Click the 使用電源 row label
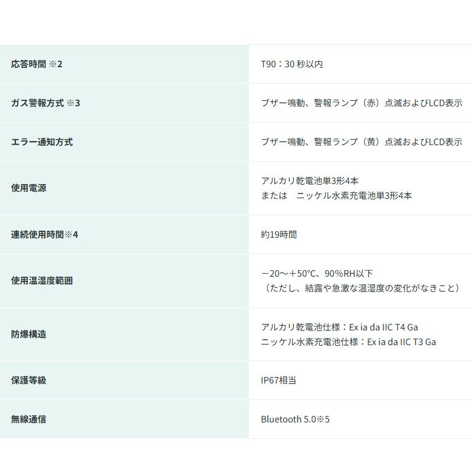The width and height of the screenshot is (472, 472). coord(28,188)
